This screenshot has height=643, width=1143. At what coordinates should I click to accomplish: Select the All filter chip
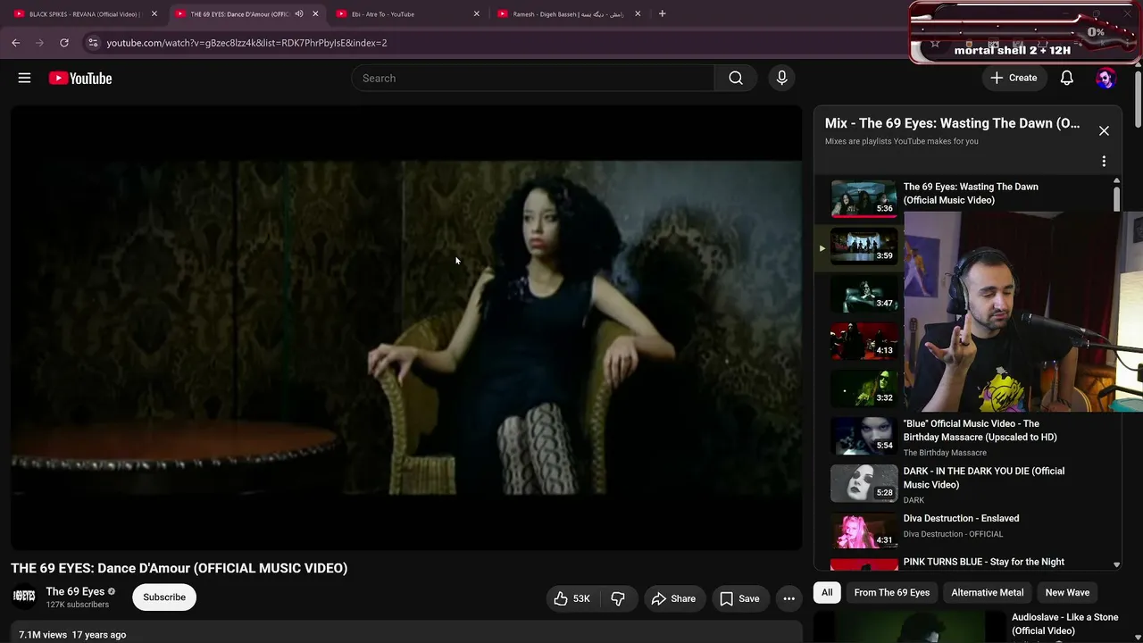point(827,592)
